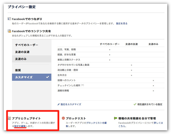Open the 設定を見る link
171x134 pixels.
click(x=122, y=24)
